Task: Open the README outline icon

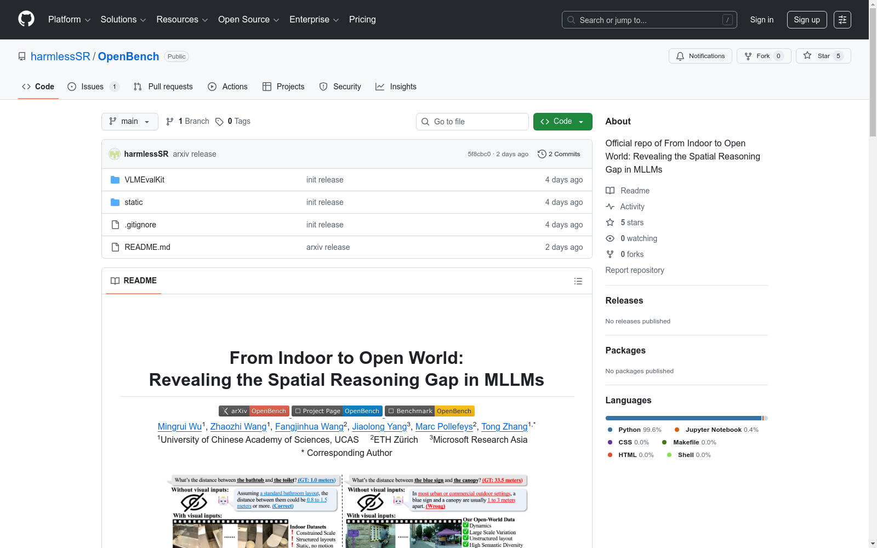Action: pos(578,281)
